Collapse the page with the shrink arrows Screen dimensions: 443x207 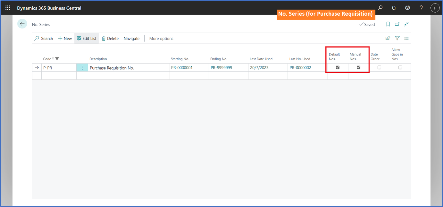pyautogui.click(x=406, y=24)
